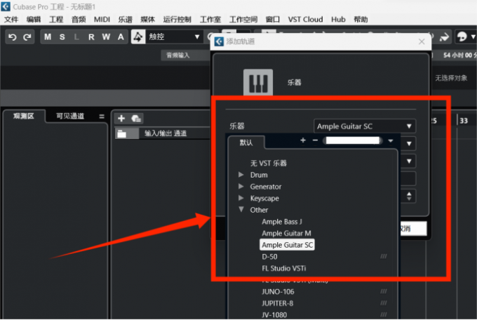Open the 乐谱 menu
The image size is (477, 320).
click(126, 20)
